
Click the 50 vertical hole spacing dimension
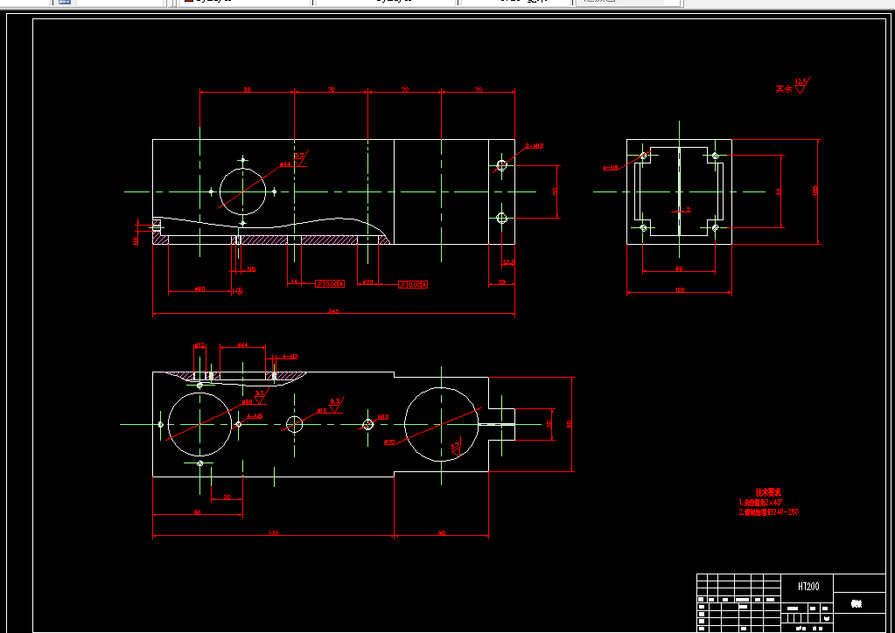[x=555, y=191]
